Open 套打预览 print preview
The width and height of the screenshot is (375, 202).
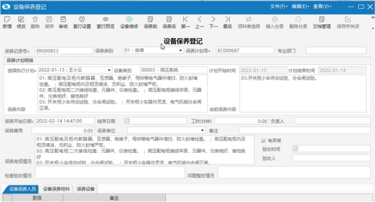click(x=106, y=23)
